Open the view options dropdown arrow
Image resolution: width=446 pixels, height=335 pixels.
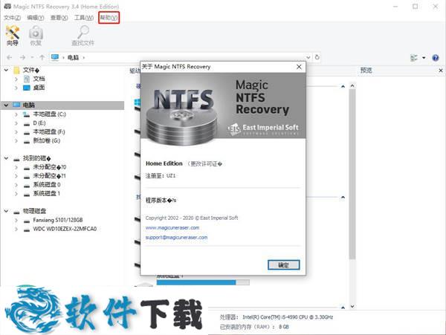tap(424, 58)
